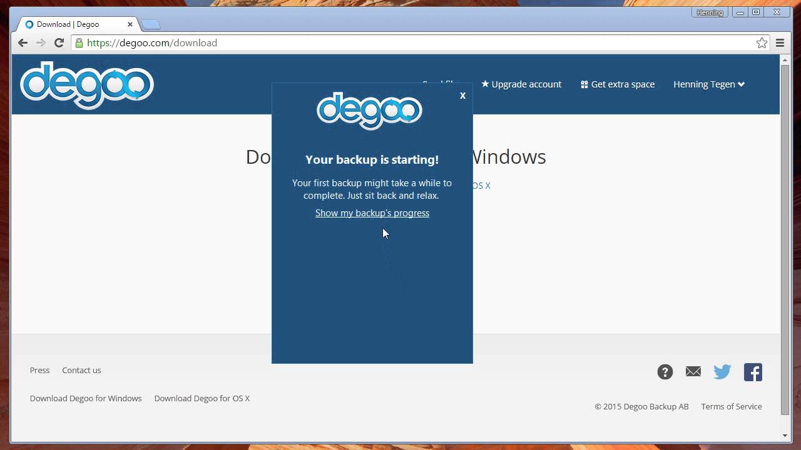Click the browser forward arrow
Image resolution: width=801 pixels, height=450 pixels.
click(41, 42)
